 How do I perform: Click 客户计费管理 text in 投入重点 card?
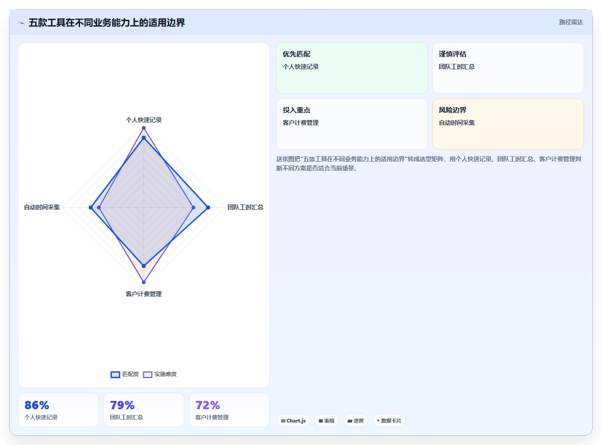tap(301, 123)
